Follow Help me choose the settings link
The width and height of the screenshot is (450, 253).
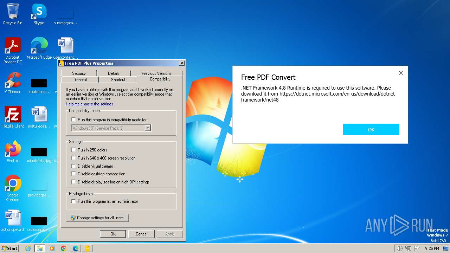pos(89,104)
